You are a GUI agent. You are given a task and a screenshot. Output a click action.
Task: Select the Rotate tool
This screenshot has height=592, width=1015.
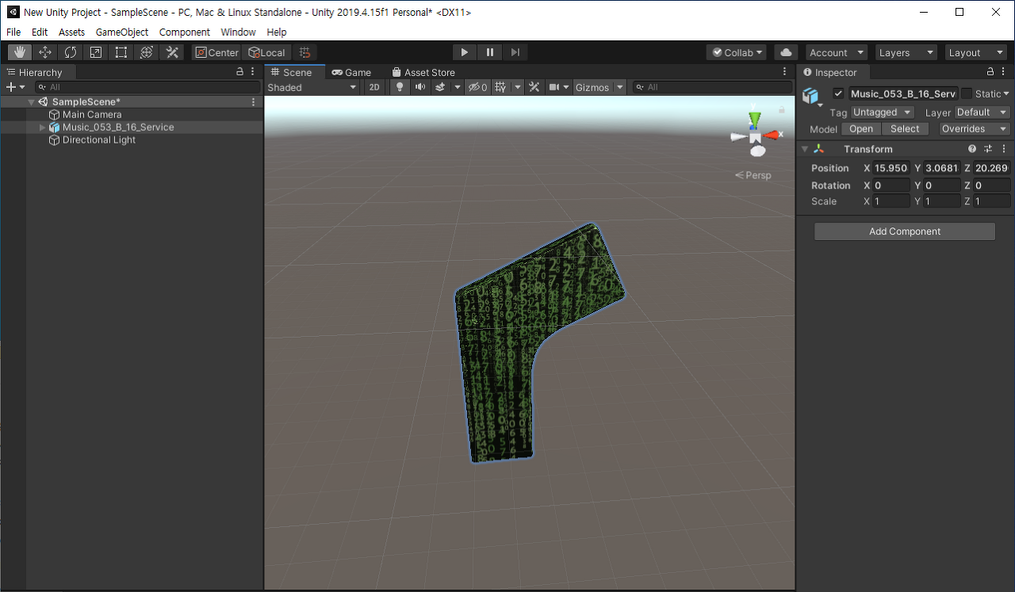(71, 52)
